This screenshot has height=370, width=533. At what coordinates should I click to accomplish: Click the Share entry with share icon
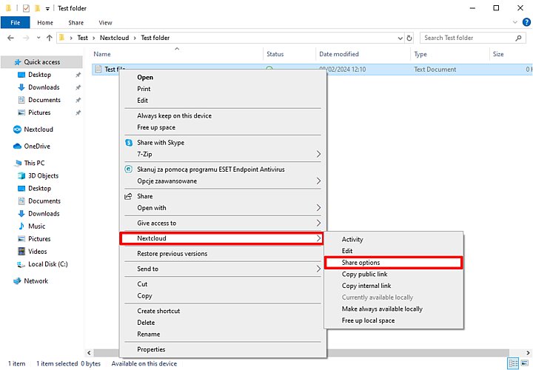223,196
